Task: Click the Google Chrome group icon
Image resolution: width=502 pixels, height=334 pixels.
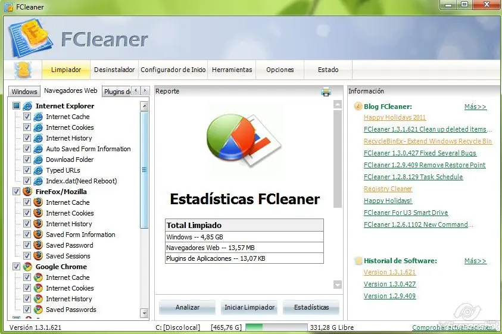Action: 27,267
